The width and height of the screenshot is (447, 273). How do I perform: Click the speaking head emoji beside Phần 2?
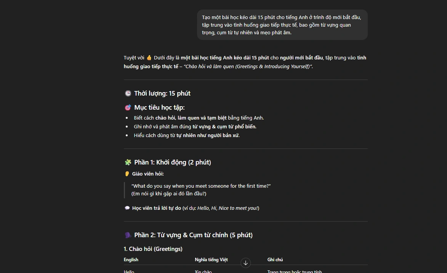click(x=128, y=235)
